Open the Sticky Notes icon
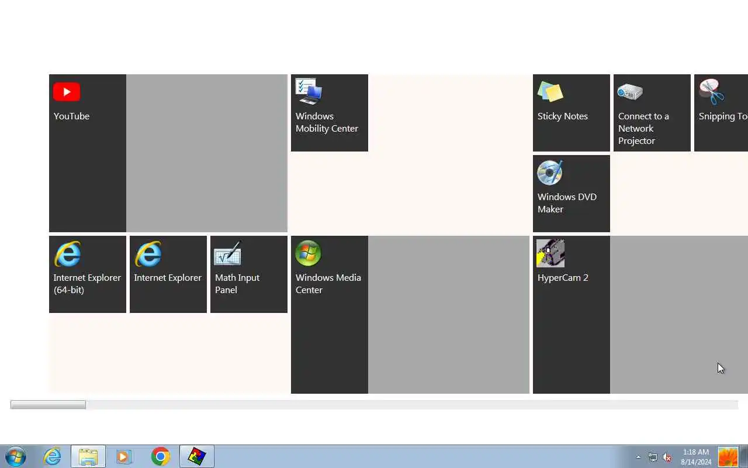This screenshot has height=468, width=748. point(550,92)
